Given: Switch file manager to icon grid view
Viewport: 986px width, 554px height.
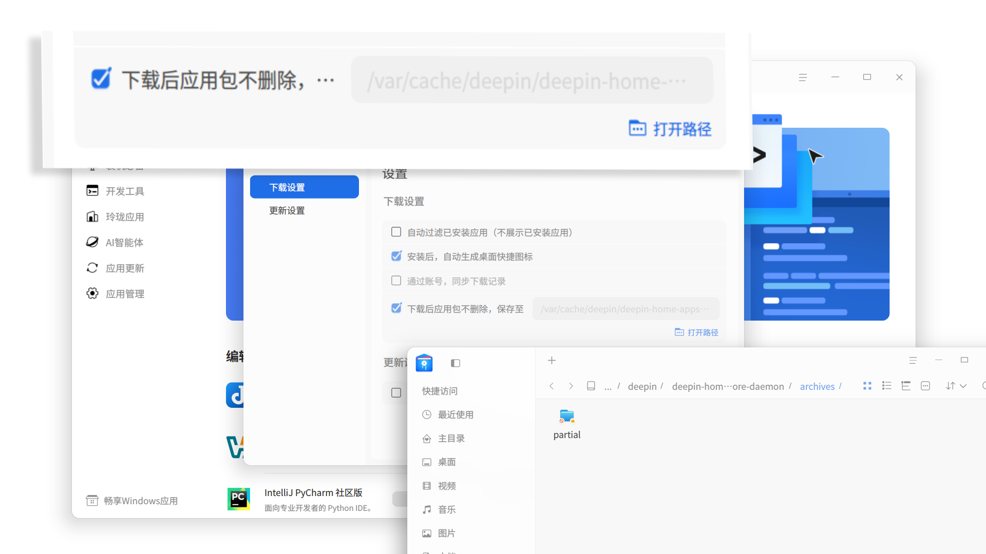Looking at the screenshot, I should 867,386.
